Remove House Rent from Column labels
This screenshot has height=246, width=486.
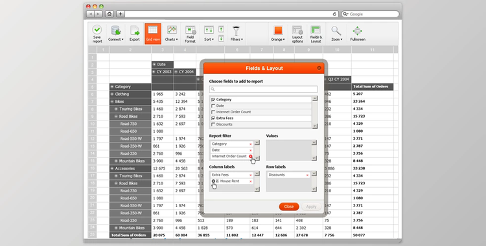click(250, 181)
